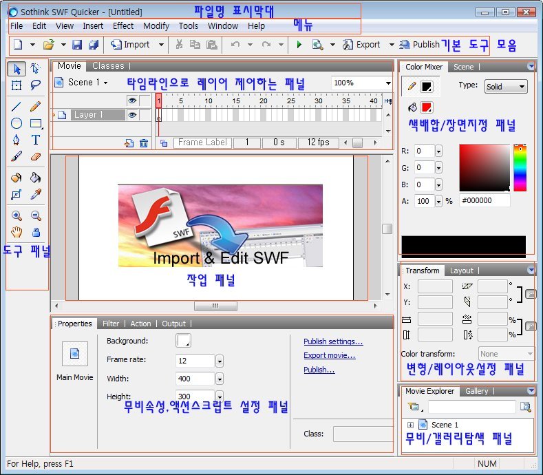Click the Preview magnifier toolbar icon
The image size is (543, 475).
(317, 45)
